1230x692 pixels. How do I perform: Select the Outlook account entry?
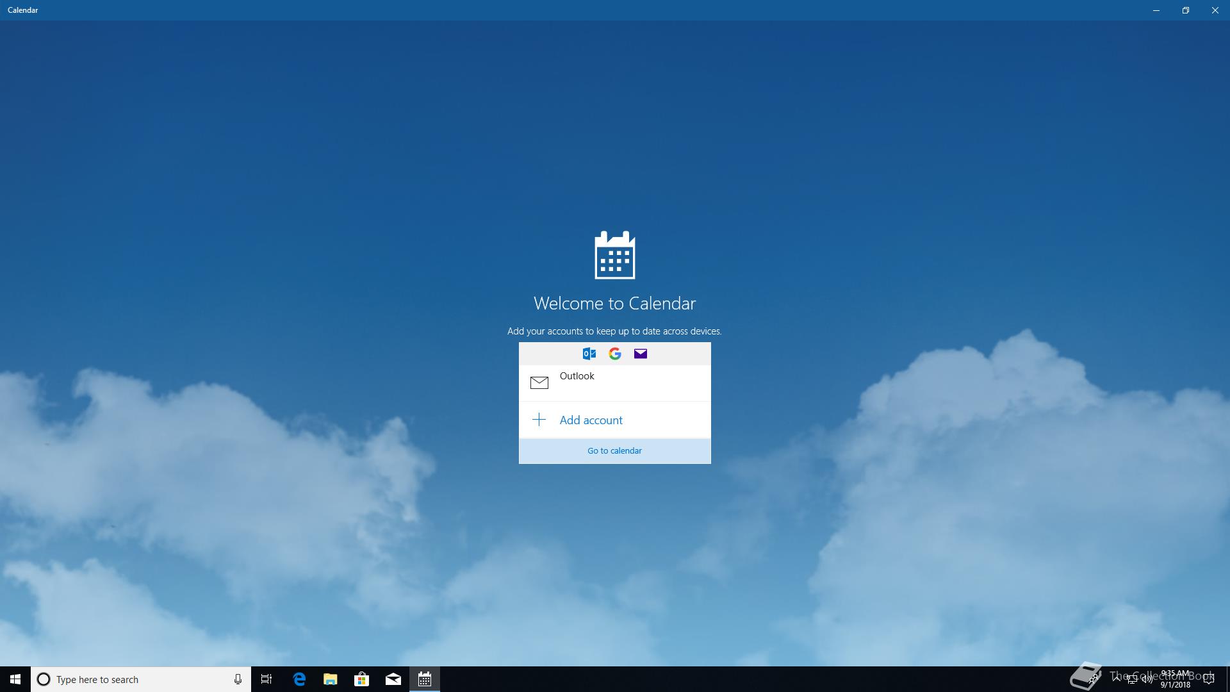tap(615, 383)
